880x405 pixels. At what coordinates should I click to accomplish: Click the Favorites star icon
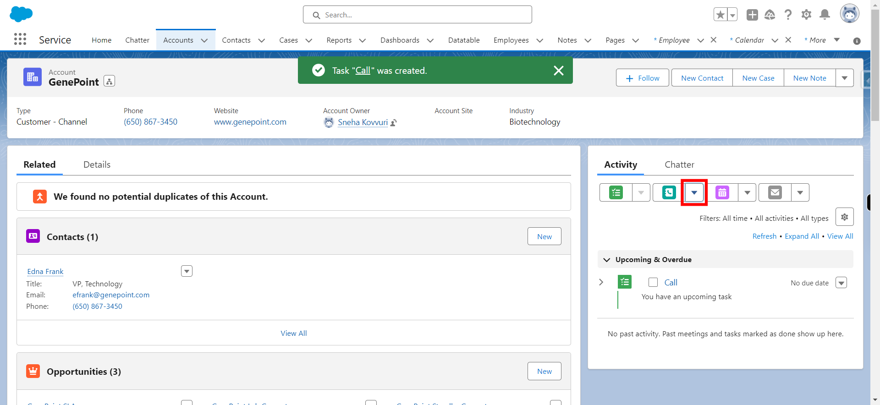point(720,15)
